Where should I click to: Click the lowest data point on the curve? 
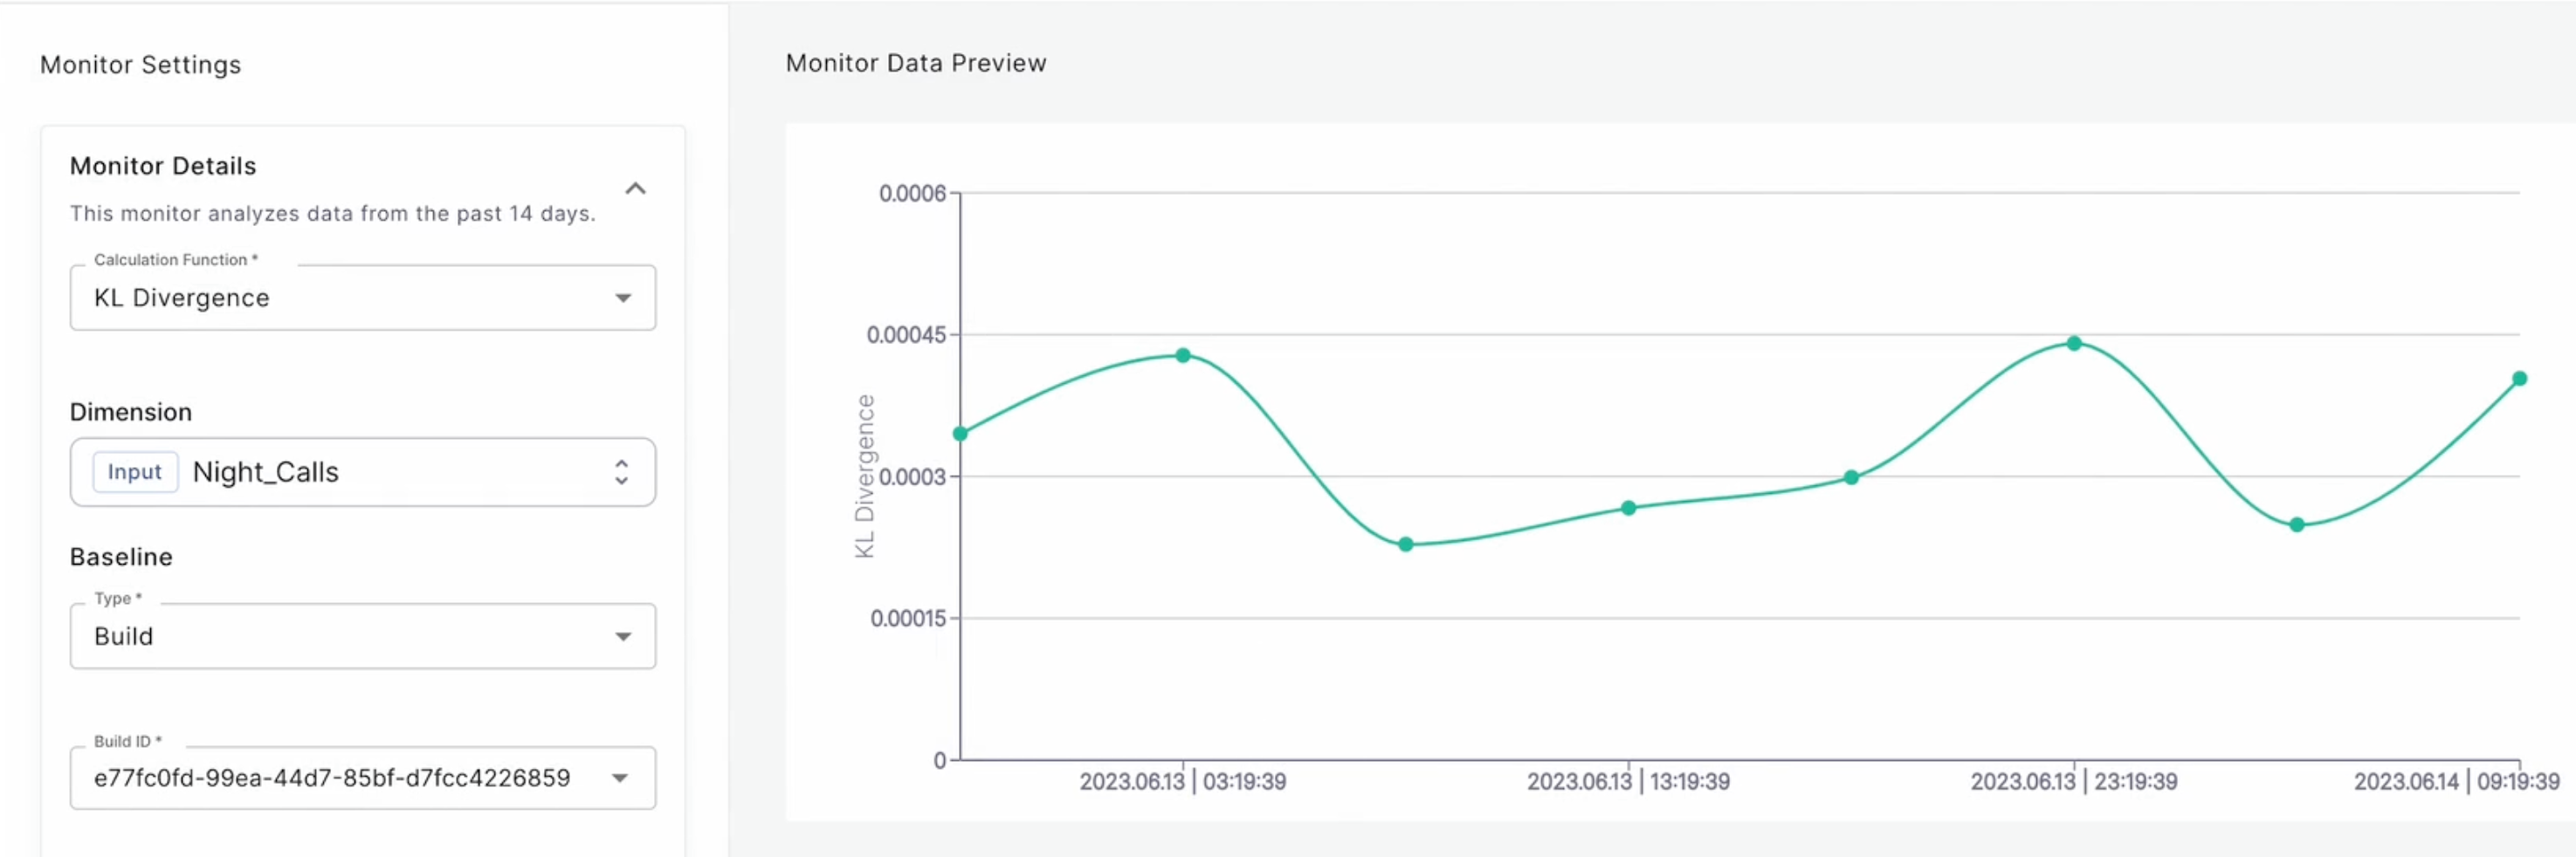pyautogui.click(x=1405, y=545)
